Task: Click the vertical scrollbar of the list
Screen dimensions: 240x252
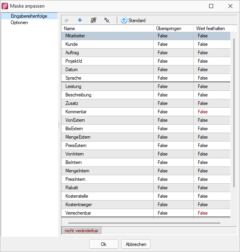Action: click(x=234, y=113)
